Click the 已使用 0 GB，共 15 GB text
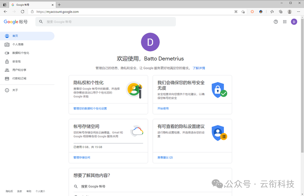The image size is (304, 196). [88, 147]
